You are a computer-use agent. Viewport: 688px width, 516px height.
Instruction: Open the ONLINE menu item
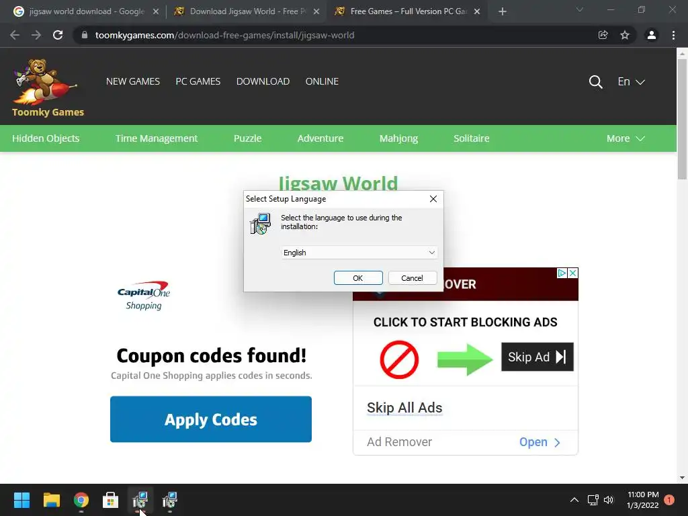pos(322,81)
